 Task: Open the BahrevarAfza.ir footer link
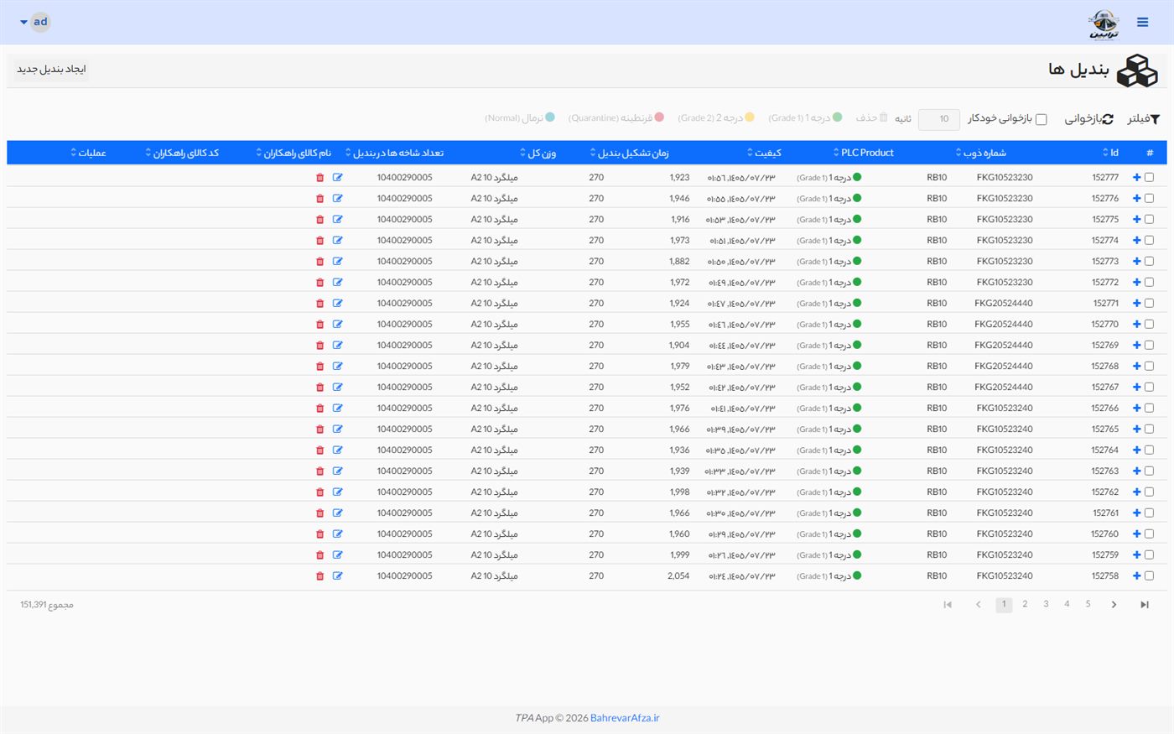pyautogui.click(x=625, y=718)
